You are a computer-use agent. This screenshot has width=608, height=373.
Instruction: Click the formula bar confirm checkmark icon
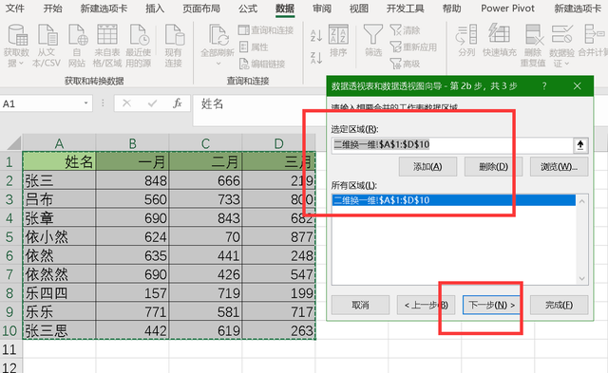152,103
